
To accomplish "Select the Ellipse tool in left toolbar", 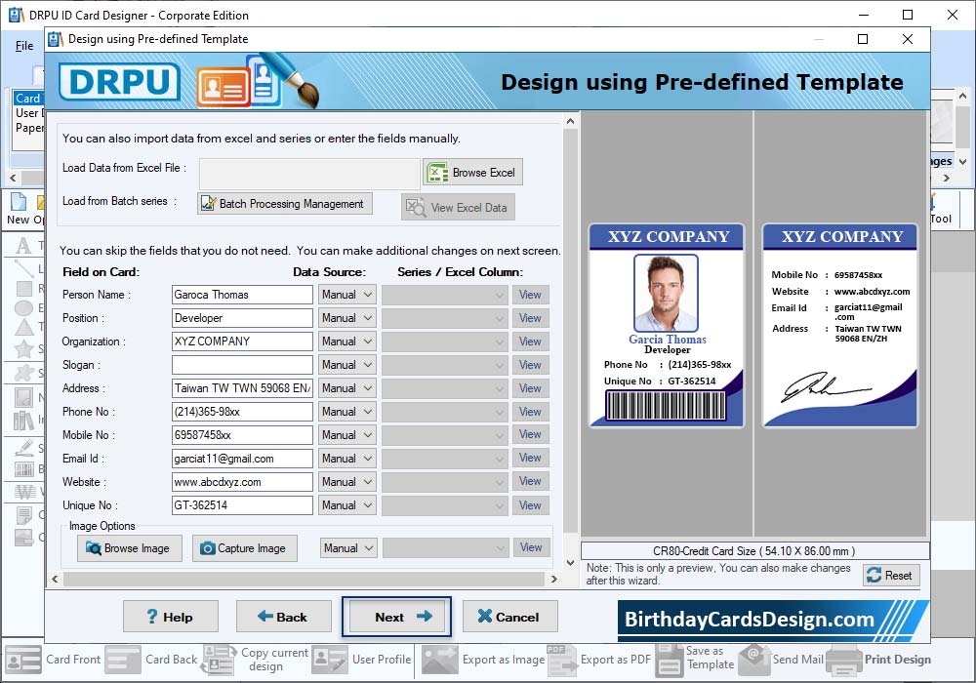I will 23,308.
